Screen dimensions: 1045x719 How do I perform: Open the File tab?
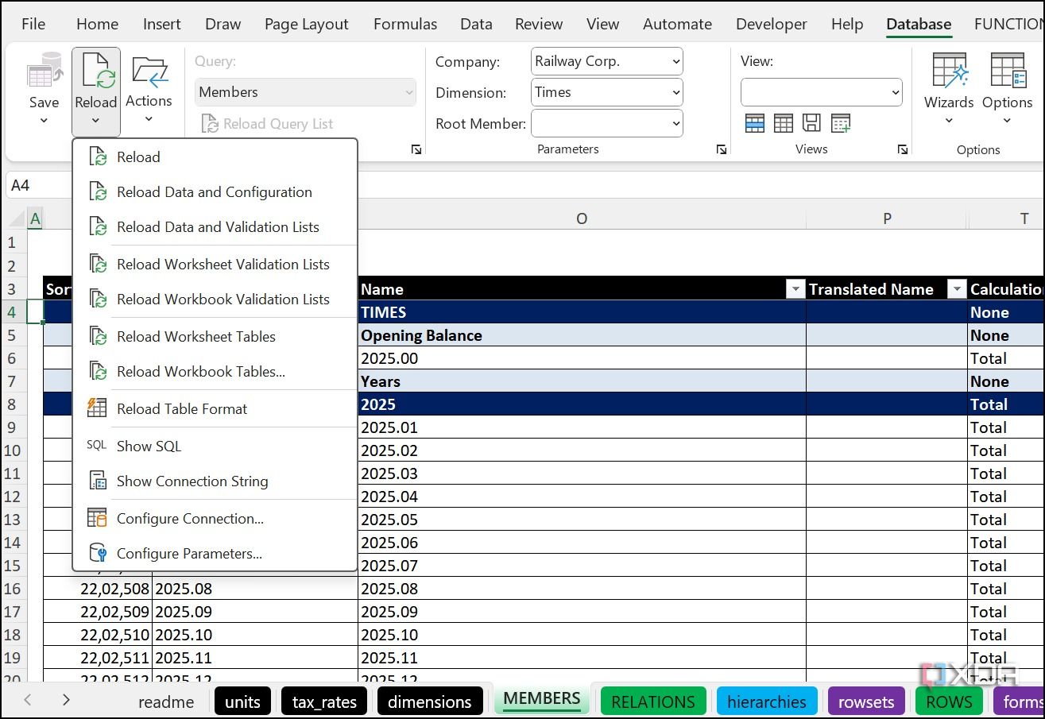point(33,24)
